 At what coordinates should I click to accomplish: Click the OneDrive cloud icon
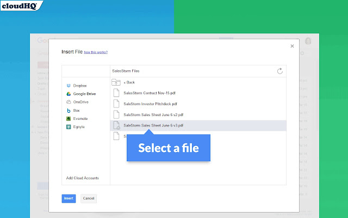click(69, 102)
